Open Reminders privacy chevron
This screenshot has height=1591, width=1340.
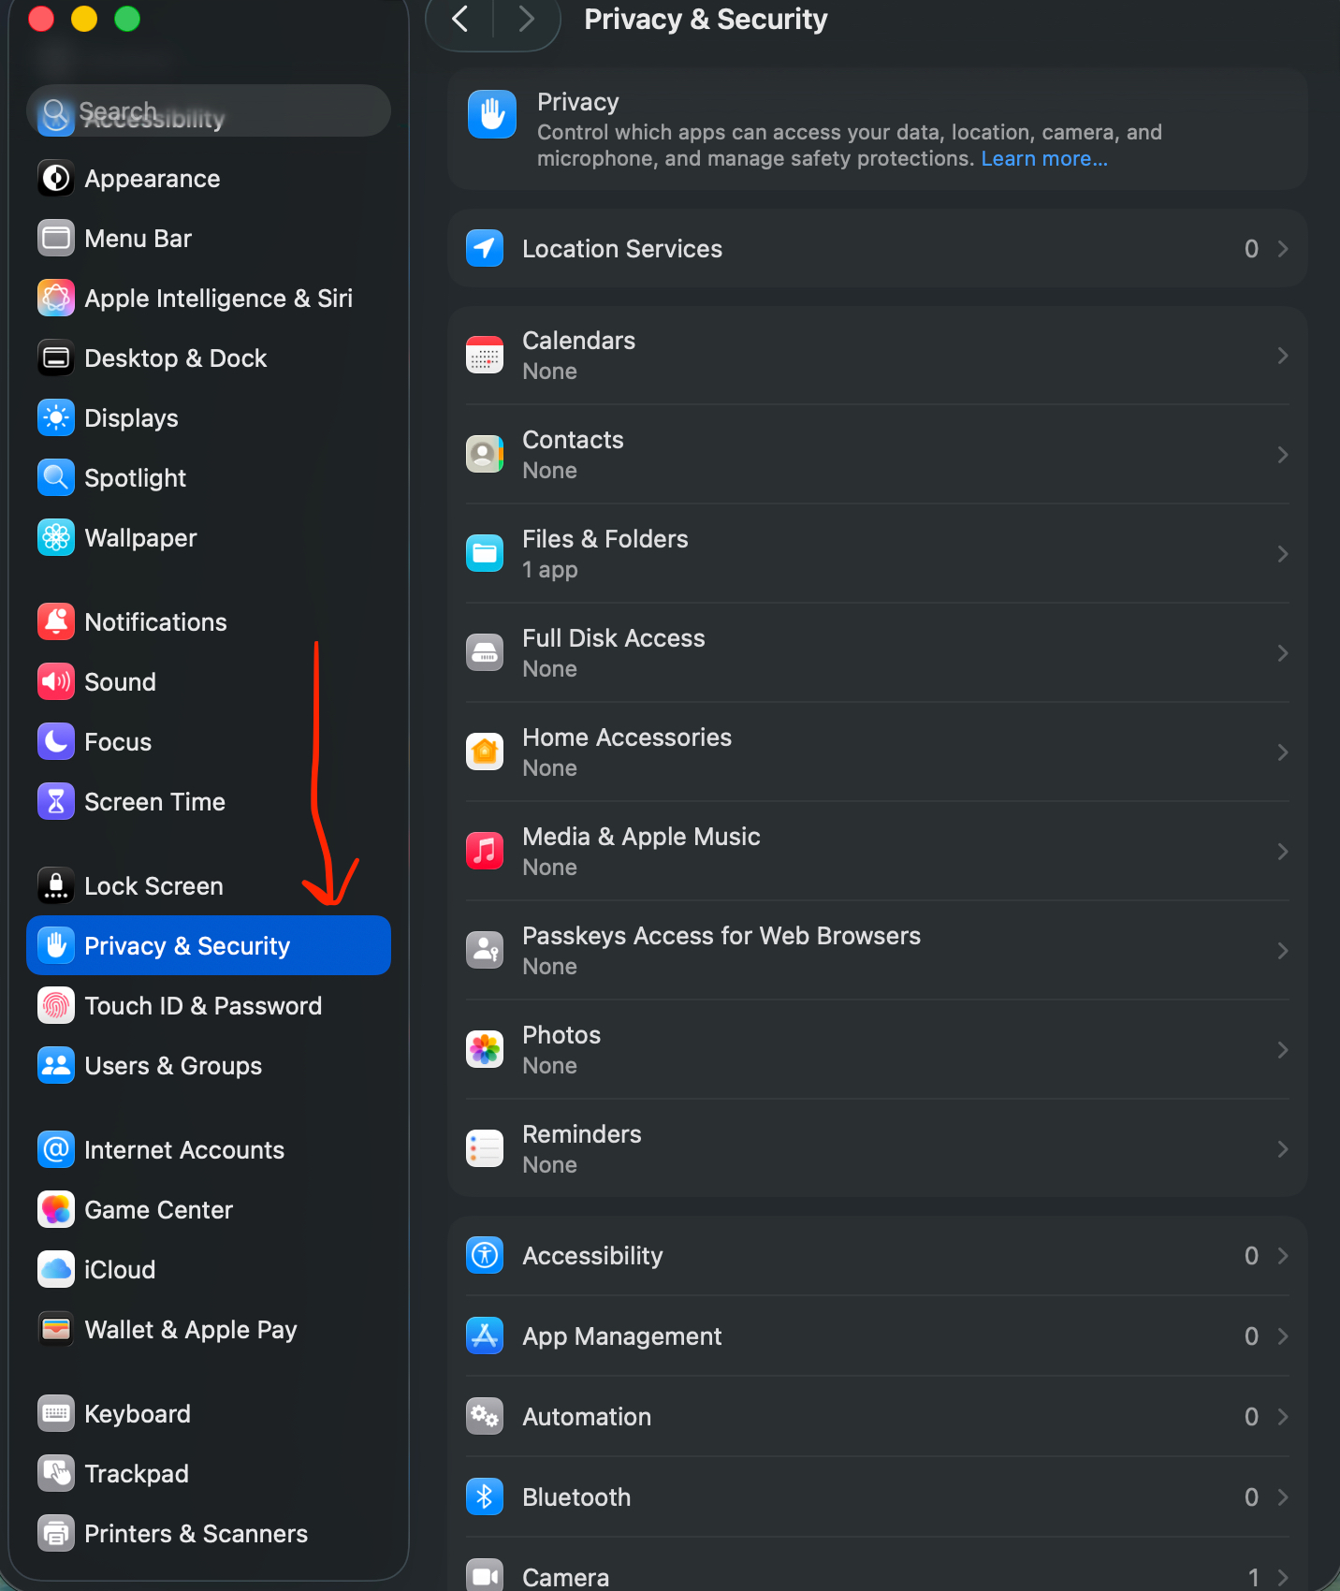[1282, 1149]
